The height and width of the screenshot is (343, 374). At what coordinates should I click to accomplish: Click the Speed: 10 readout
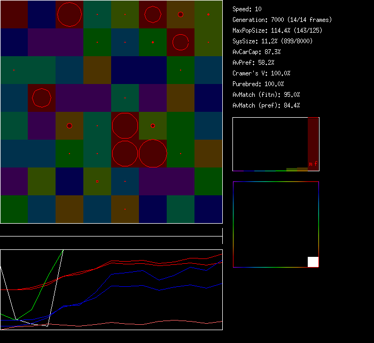tap(247, 9)
